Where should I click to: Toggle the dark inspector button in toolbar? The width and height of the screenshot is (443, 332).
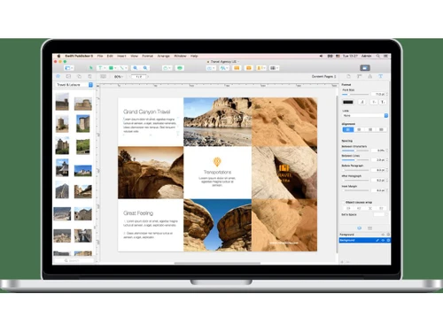365,68
